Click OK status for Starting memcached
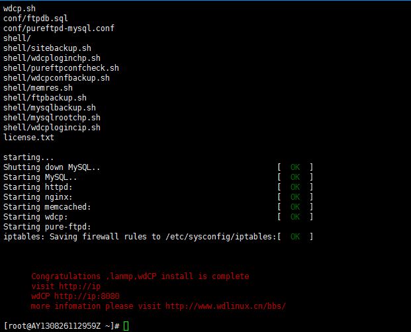 [x=295, y=207]
